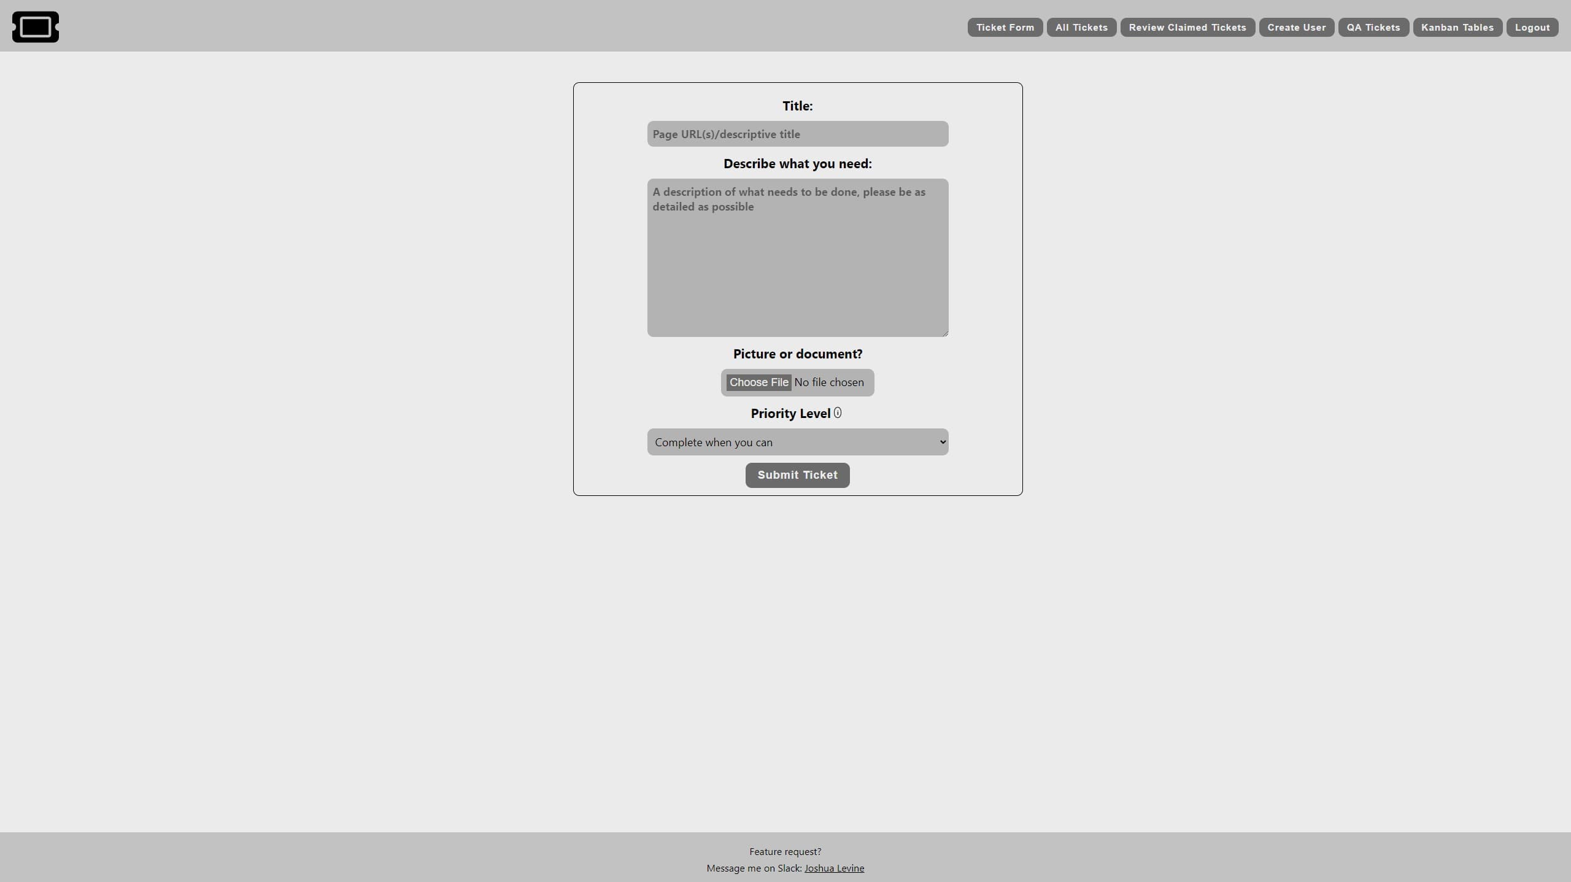
Task: Select Complete when you can option
Action: click(x=797, y=441)
